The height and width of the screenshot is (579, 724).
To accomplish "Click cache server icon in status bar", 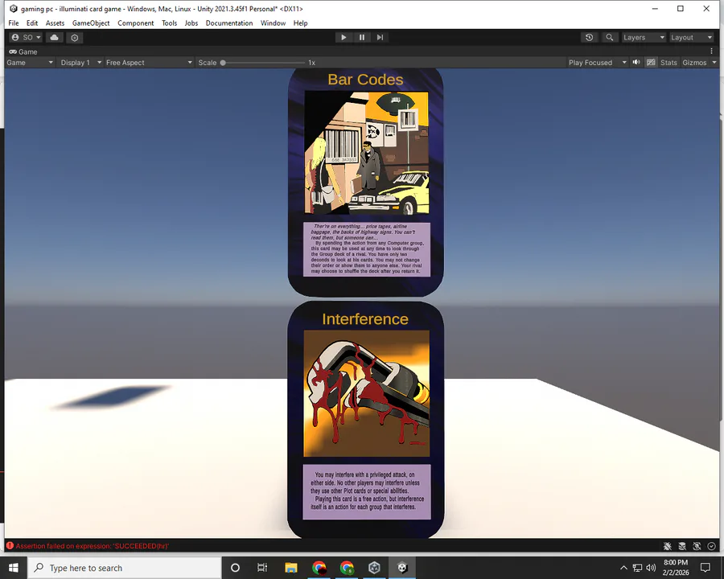I will 682,546.
